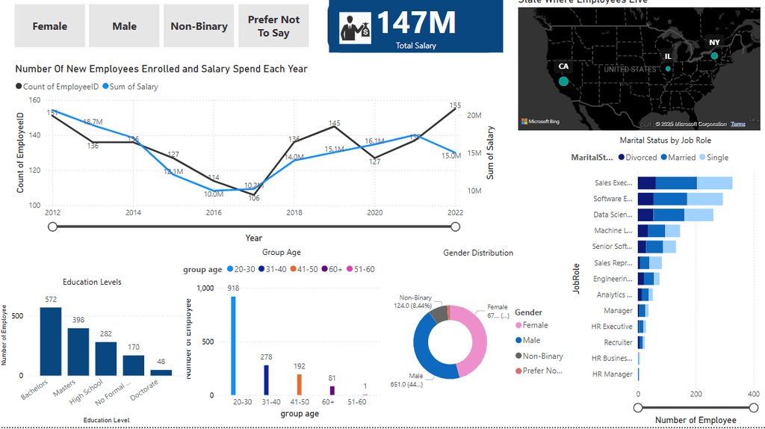Click the NY bubble on the map

pyautogui.click(x=714, y=56)
